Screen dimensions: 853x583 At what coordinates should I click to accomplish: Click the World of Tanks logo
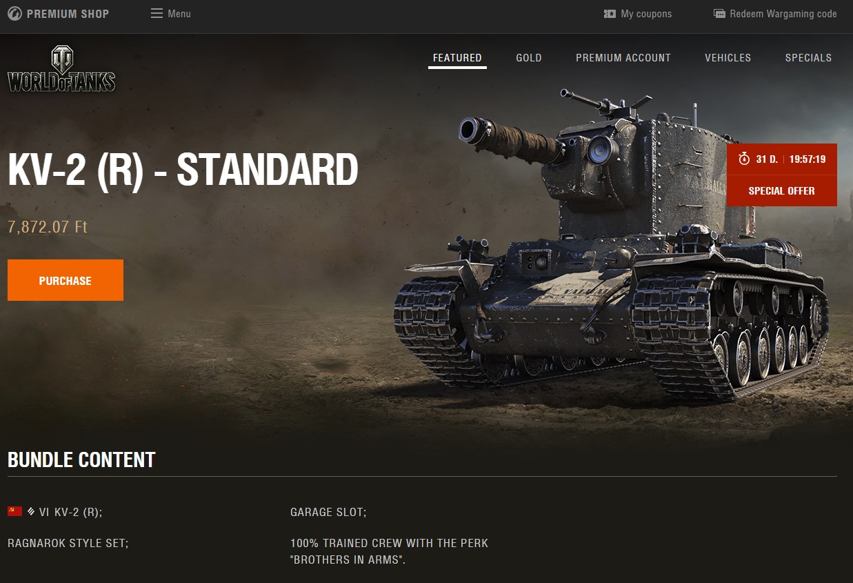click(x=61, y=69)
